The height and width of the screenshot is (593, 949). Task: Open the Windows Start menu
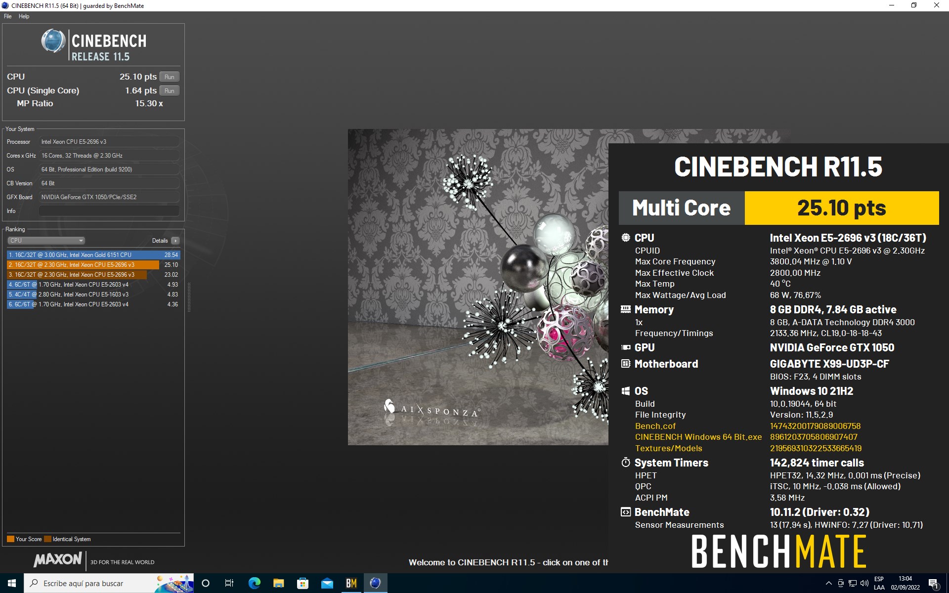point(12,583)
